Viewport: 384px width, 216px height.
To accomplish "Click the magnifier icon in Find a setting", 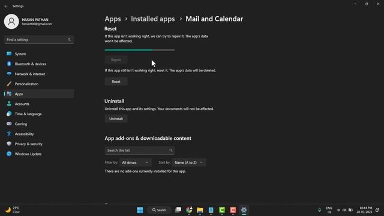I will tap(69, 40).
